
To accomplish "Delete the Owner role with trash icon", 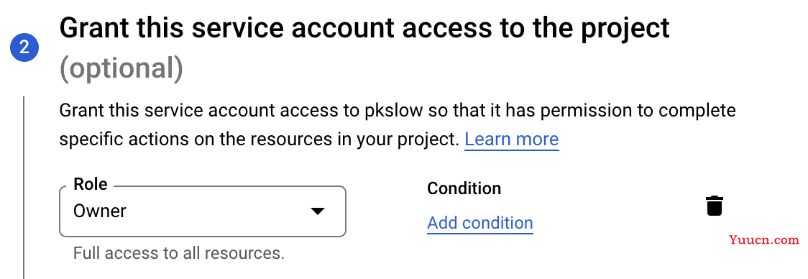I will (x=715, y=206).
